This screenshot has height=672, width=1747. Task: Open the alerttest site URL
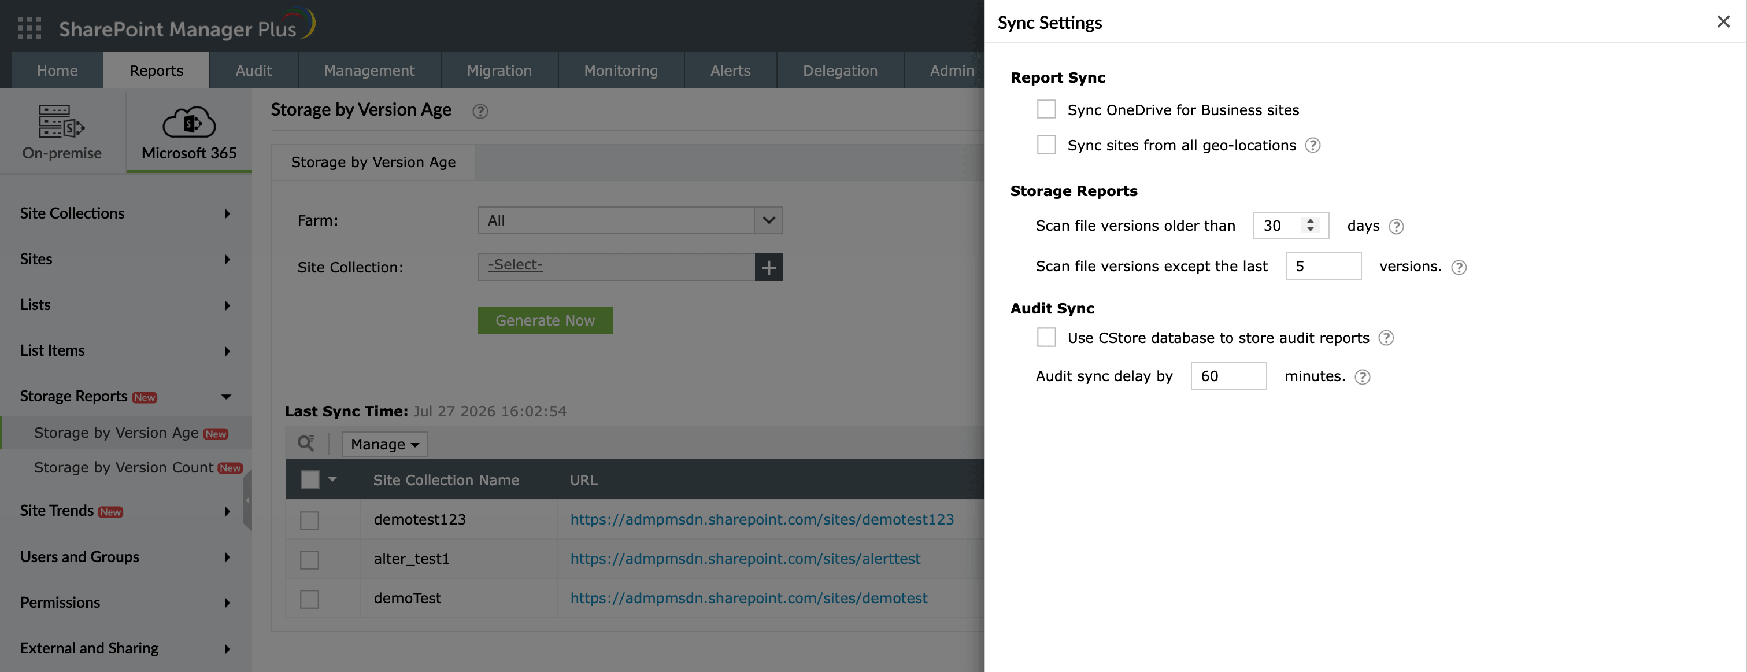pyautogui.click(x=745, y=559)
